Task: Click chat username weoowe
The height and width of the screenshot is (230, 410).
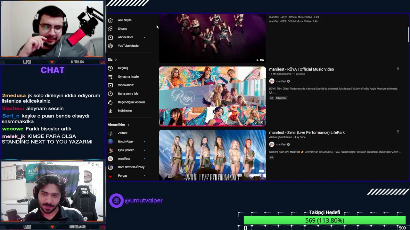Action: [x=12, y=129]
